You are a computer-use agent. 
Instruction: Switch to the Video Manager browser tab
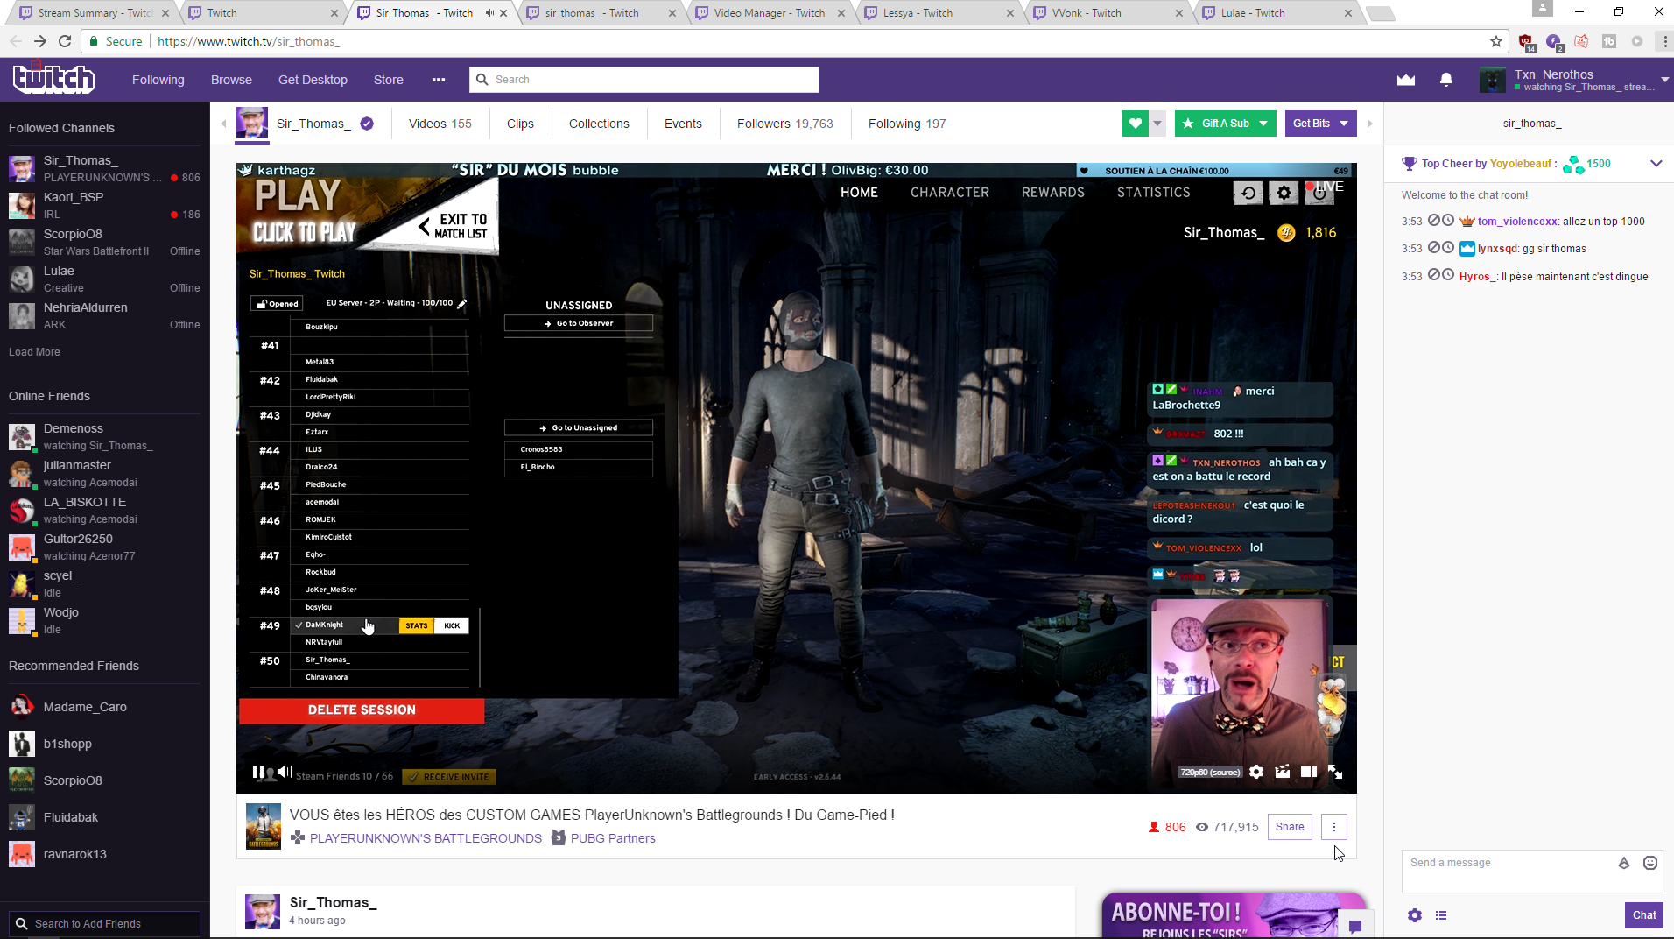pos(769,13)
